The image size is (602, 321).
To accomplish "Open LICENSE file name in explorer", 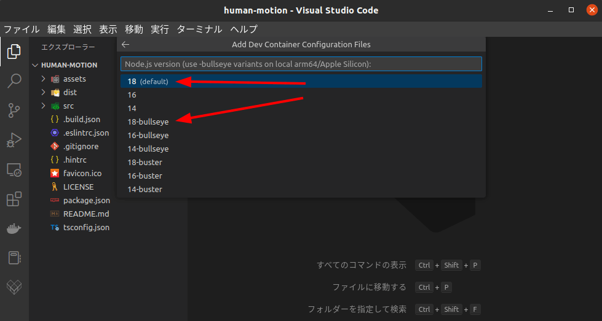I will [78, 187].
